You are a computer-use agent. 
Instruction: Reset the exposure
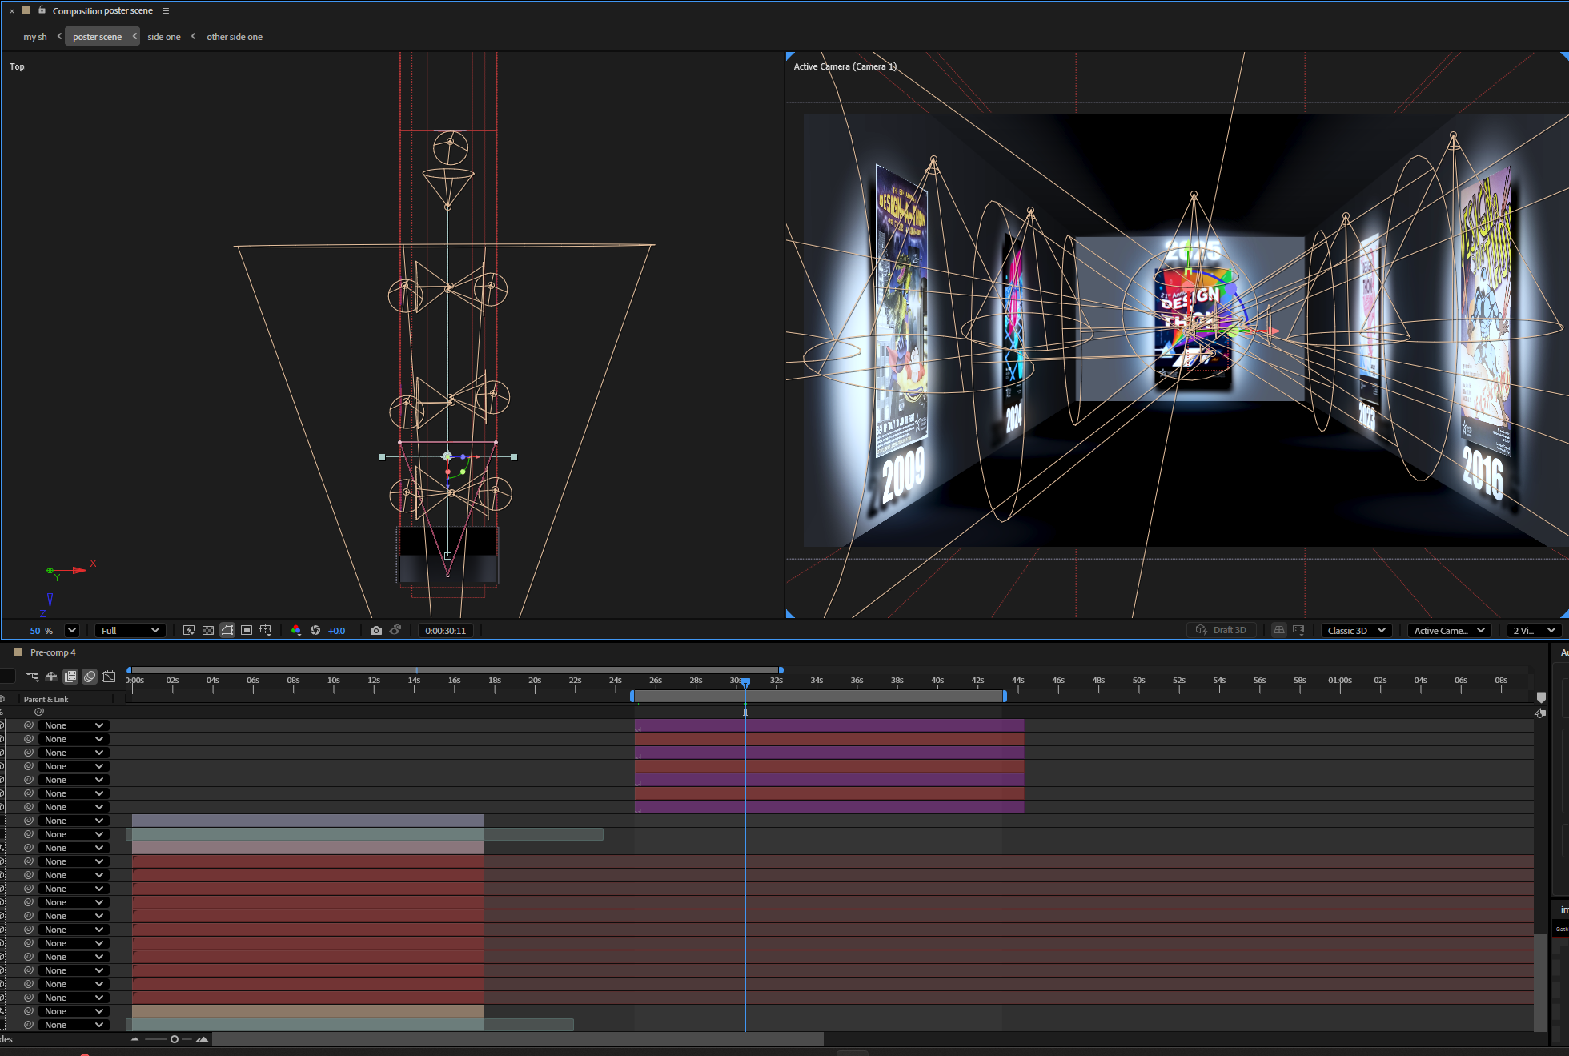(315, 631)
